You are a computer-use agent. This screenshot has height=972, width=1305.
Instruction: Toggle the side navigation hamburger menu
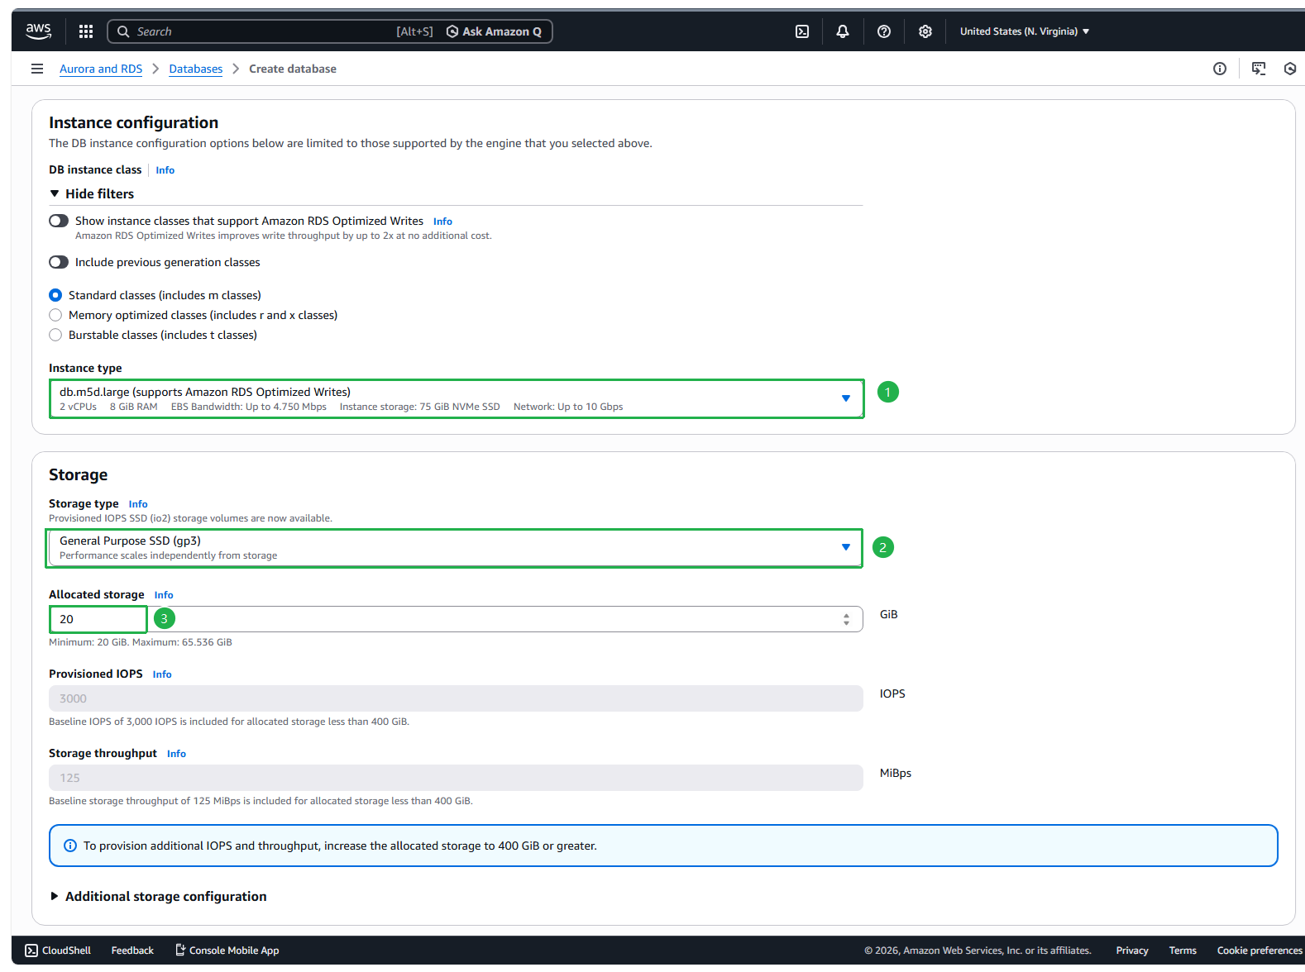point(37,69)
